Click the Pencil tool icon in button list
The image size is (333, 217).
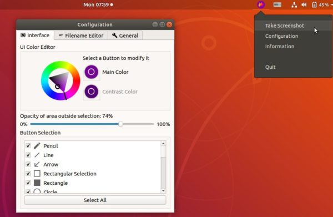coord(37,145)
